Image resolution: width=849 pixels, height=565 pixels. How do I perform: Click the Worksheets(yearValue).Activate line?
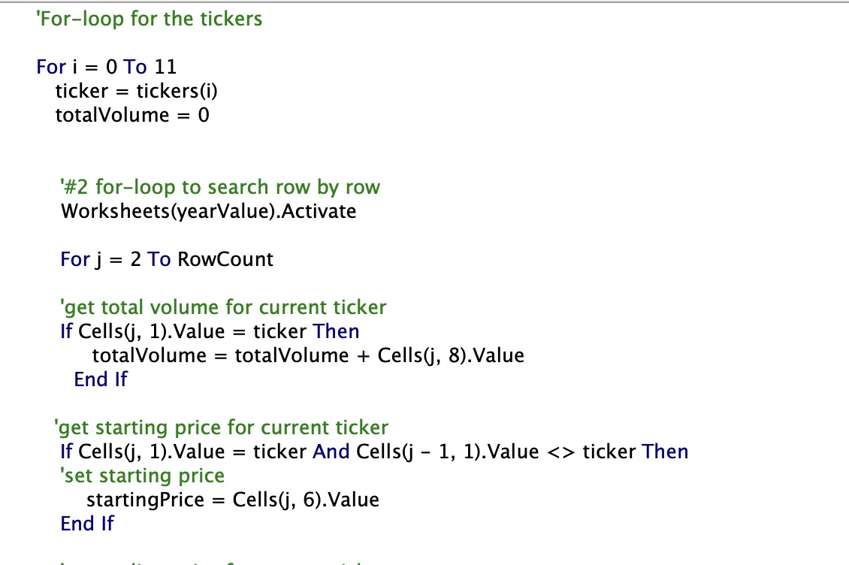[208, 211]
